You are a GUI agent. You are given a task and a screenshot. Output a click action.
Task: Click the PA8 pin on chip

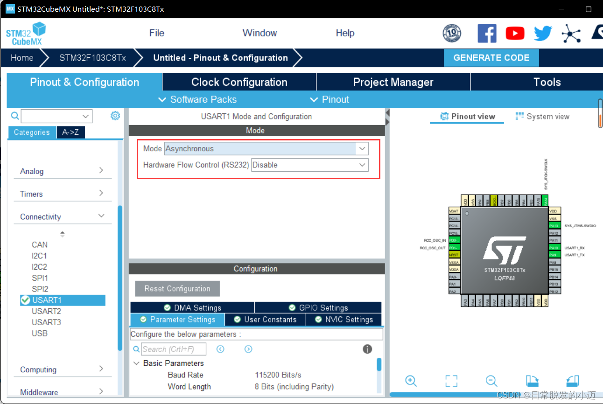pos(554,263)
